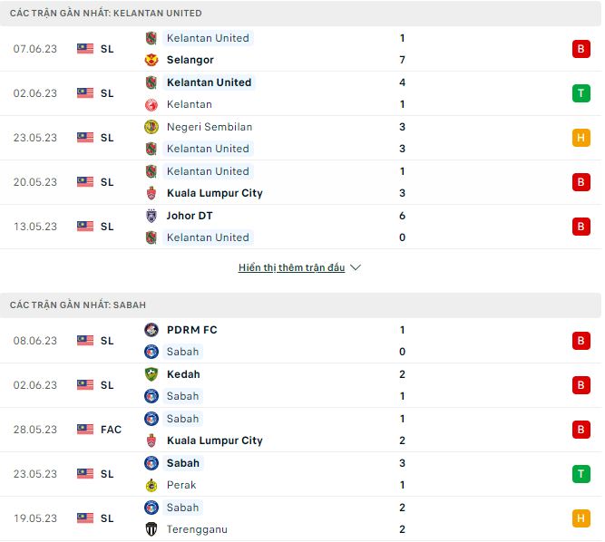This screenshot has height=542, width=605.
Task: Click the orange H badge for Negeri Sembilan match
Action: coord(581,138)
